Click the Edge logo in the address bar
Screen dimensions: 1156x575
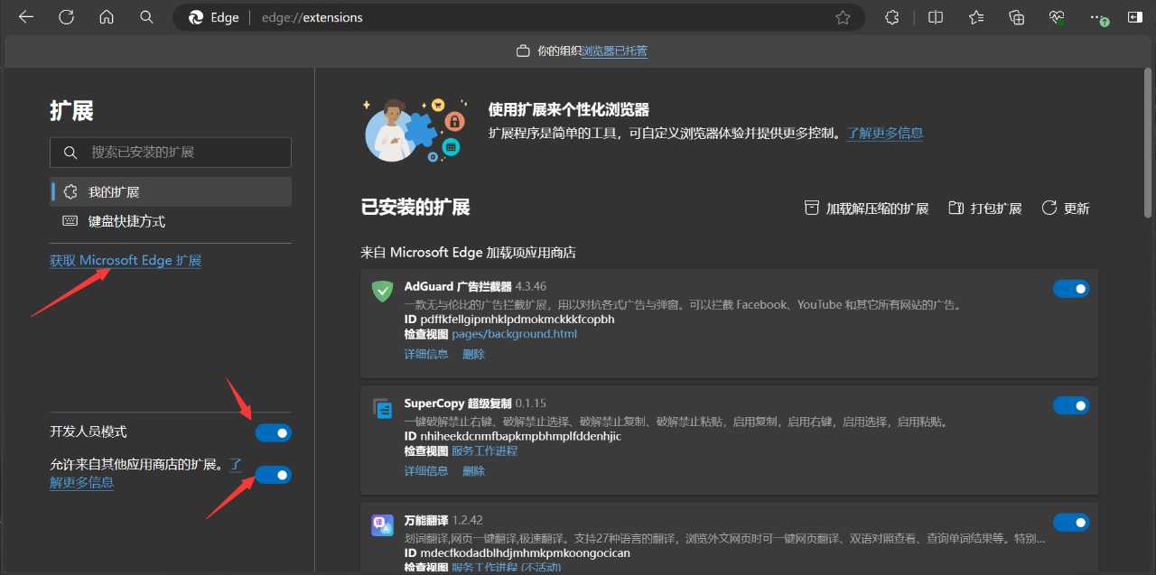[195, 17]
